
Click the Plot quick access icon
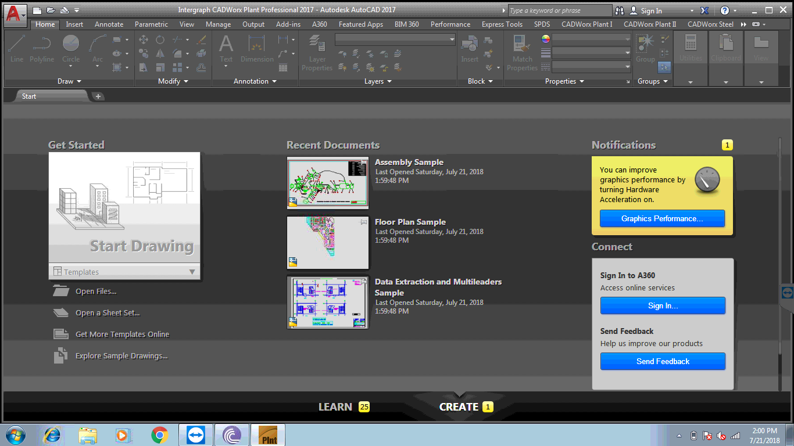pyautogui.click(x=65, y=10)
